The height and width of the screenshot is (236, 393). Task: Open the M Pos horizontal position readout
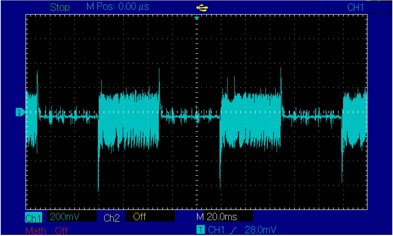click(117, 7)
